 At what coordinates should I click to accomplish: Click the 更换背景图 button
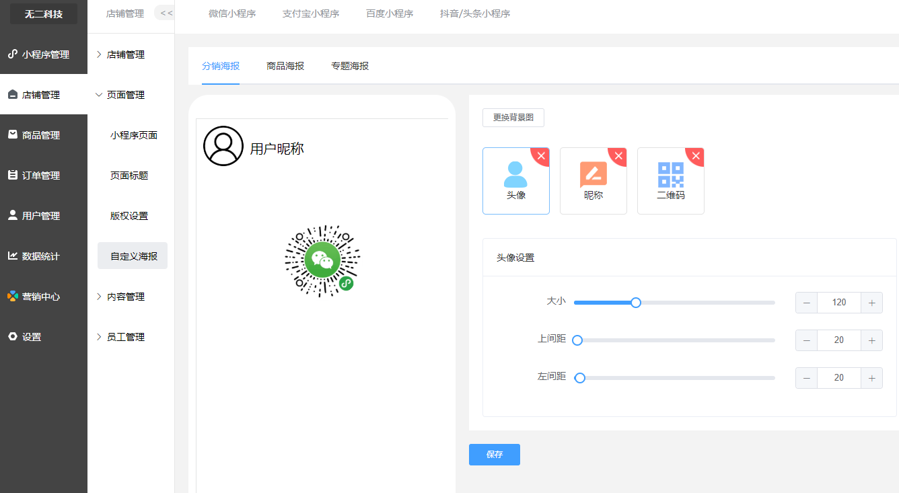[x=513, y=118]
